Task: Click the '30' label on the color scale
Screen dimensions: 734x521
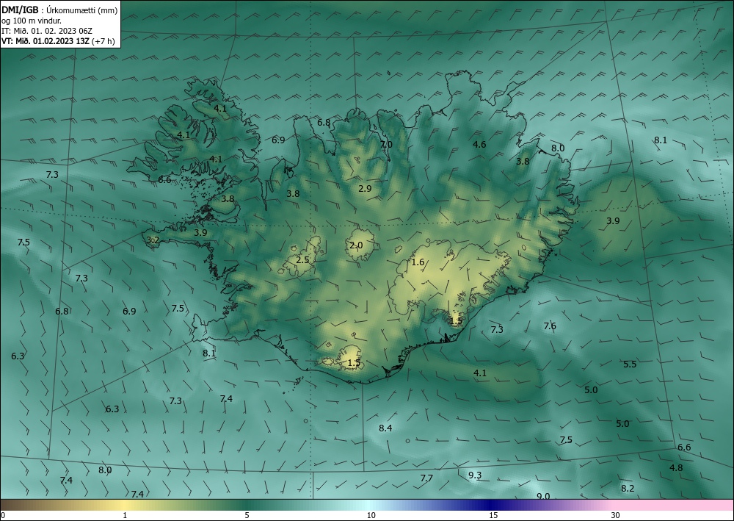Action: pos(616,516)
